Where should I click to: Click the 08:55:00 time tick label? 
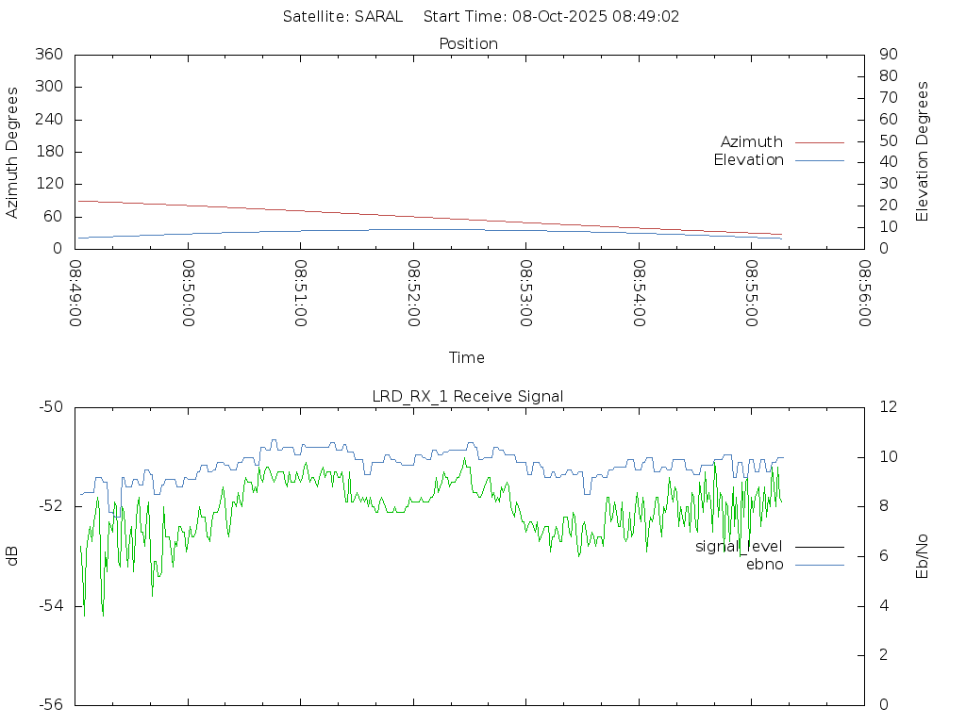pos(752,293)
